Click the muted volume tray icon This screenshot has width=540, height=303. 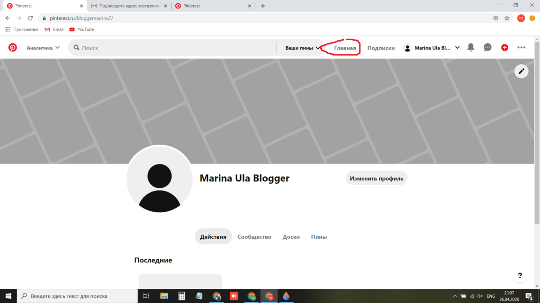pyautogui.click(x=480, y=296)
